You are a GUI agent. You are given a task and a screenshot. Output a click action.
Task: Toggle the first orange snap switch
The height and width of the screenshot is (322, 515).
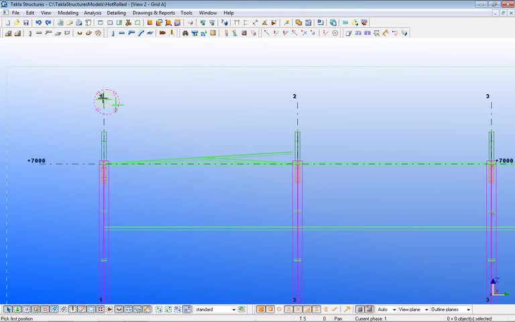(261, 309)
